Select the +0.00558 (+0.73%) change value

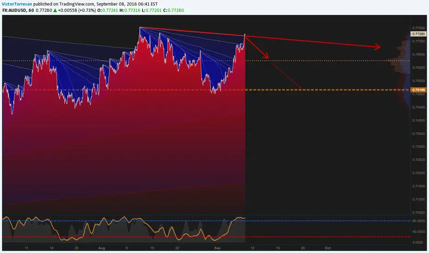76,11
